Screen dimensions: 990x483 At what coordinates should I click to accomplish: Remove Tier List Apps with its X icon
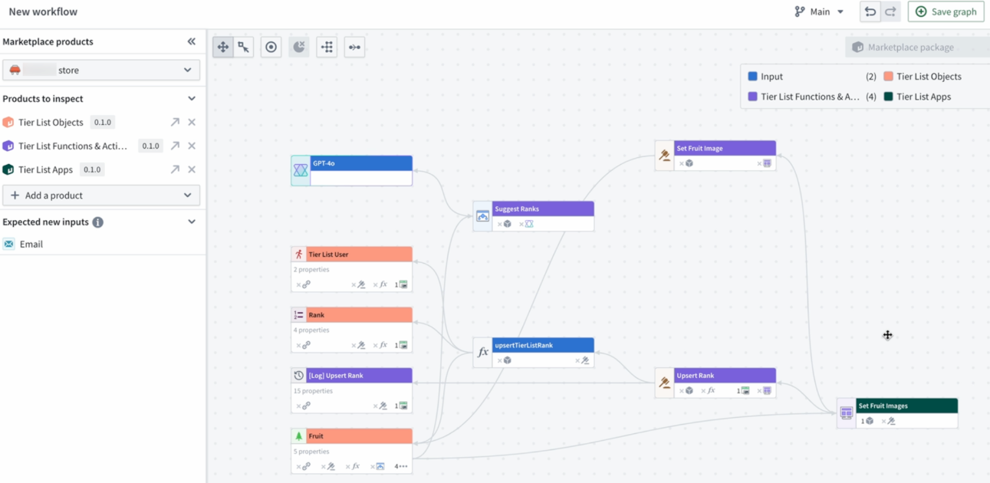pyautogui.click(x=192, y=169)
